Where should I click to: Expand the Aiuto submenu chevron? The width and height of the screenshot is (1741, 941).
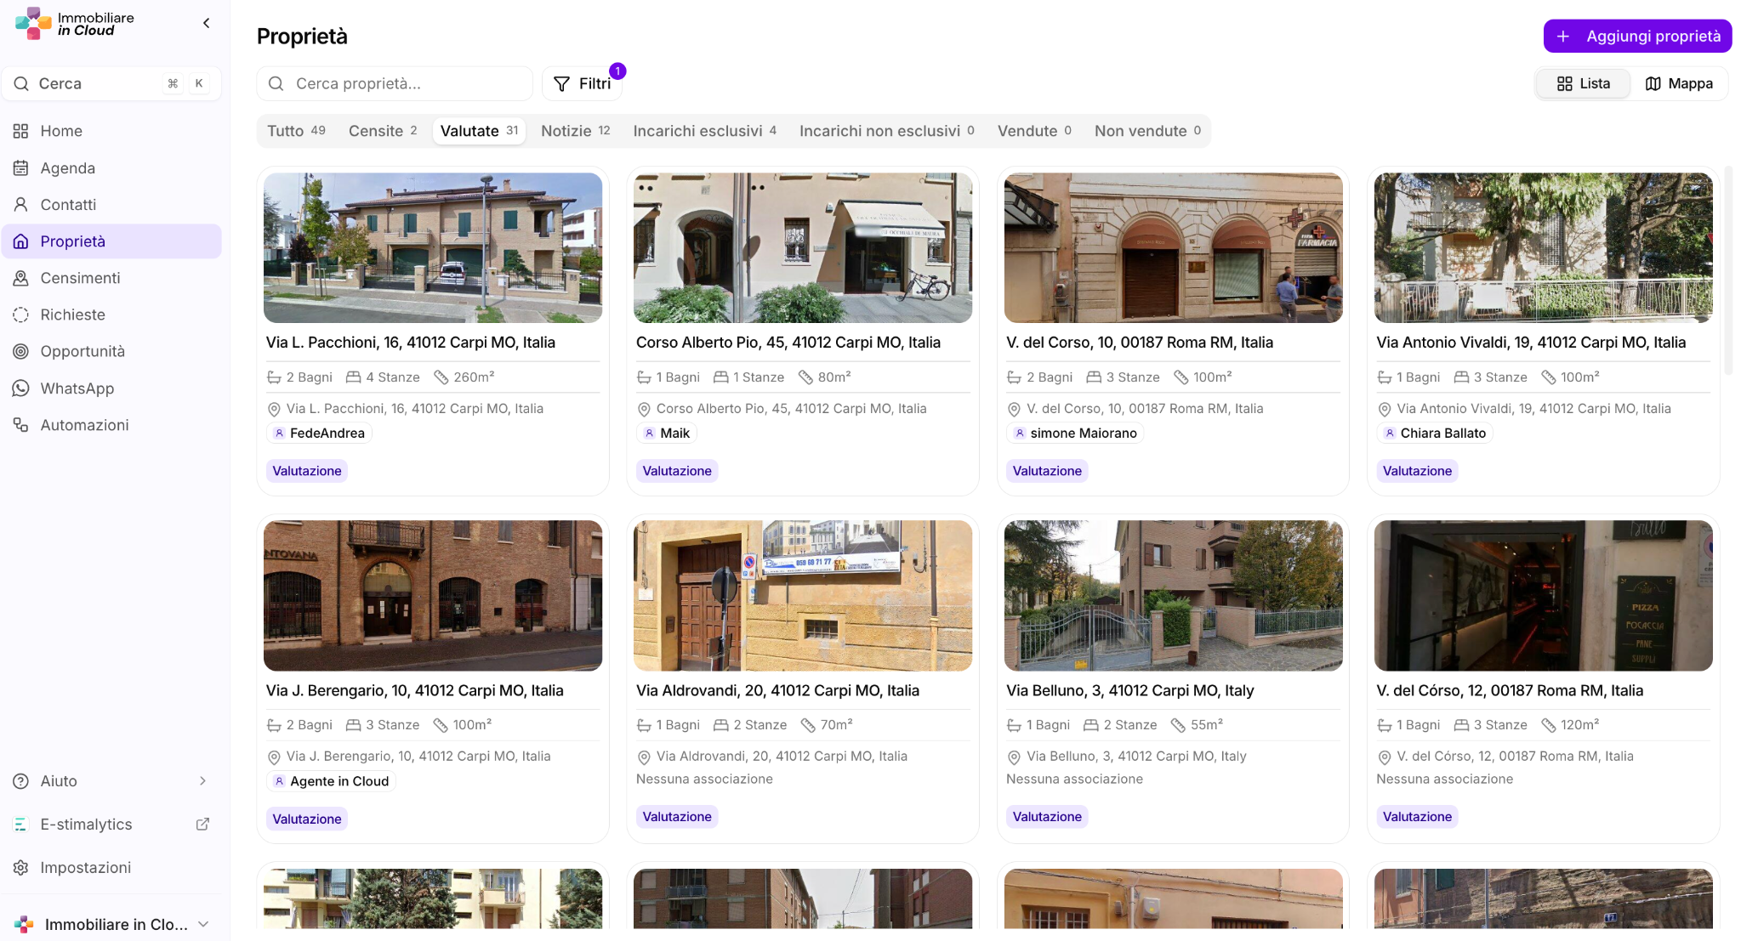pos(202,781)
